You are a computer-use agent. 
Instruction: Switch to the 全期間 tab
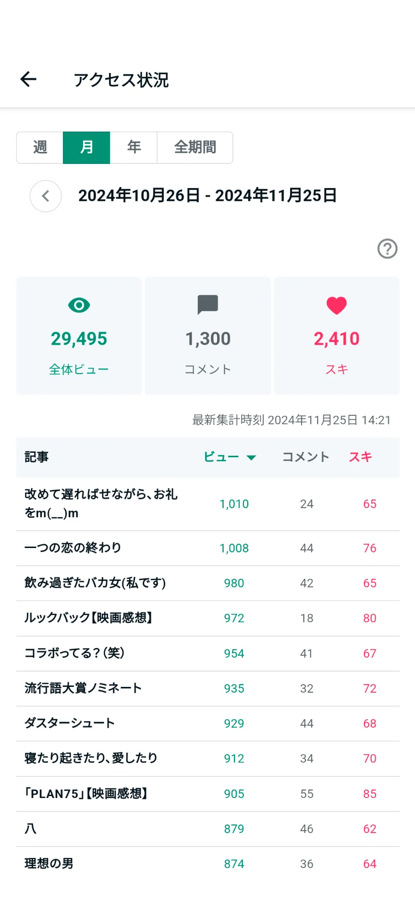click(x=195, y=148)
